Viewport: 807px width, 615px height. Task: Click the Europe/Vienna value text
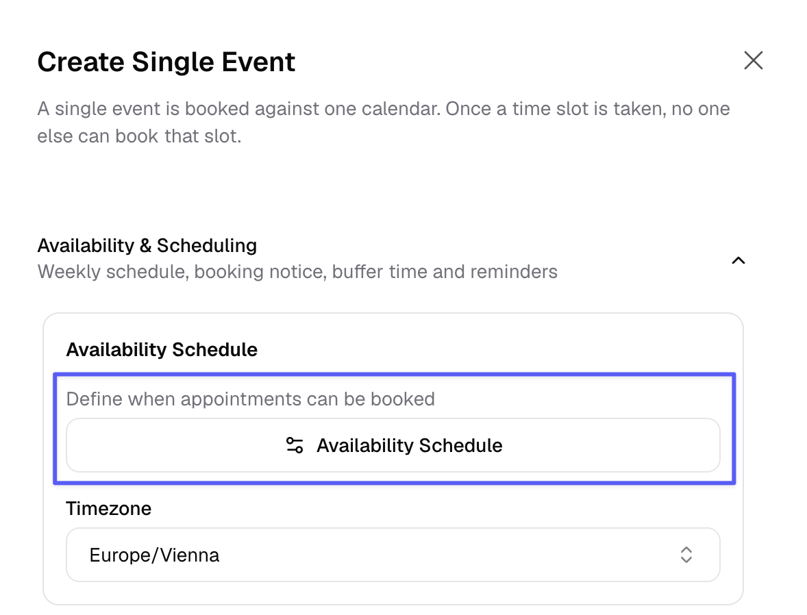tap(154, 555)
